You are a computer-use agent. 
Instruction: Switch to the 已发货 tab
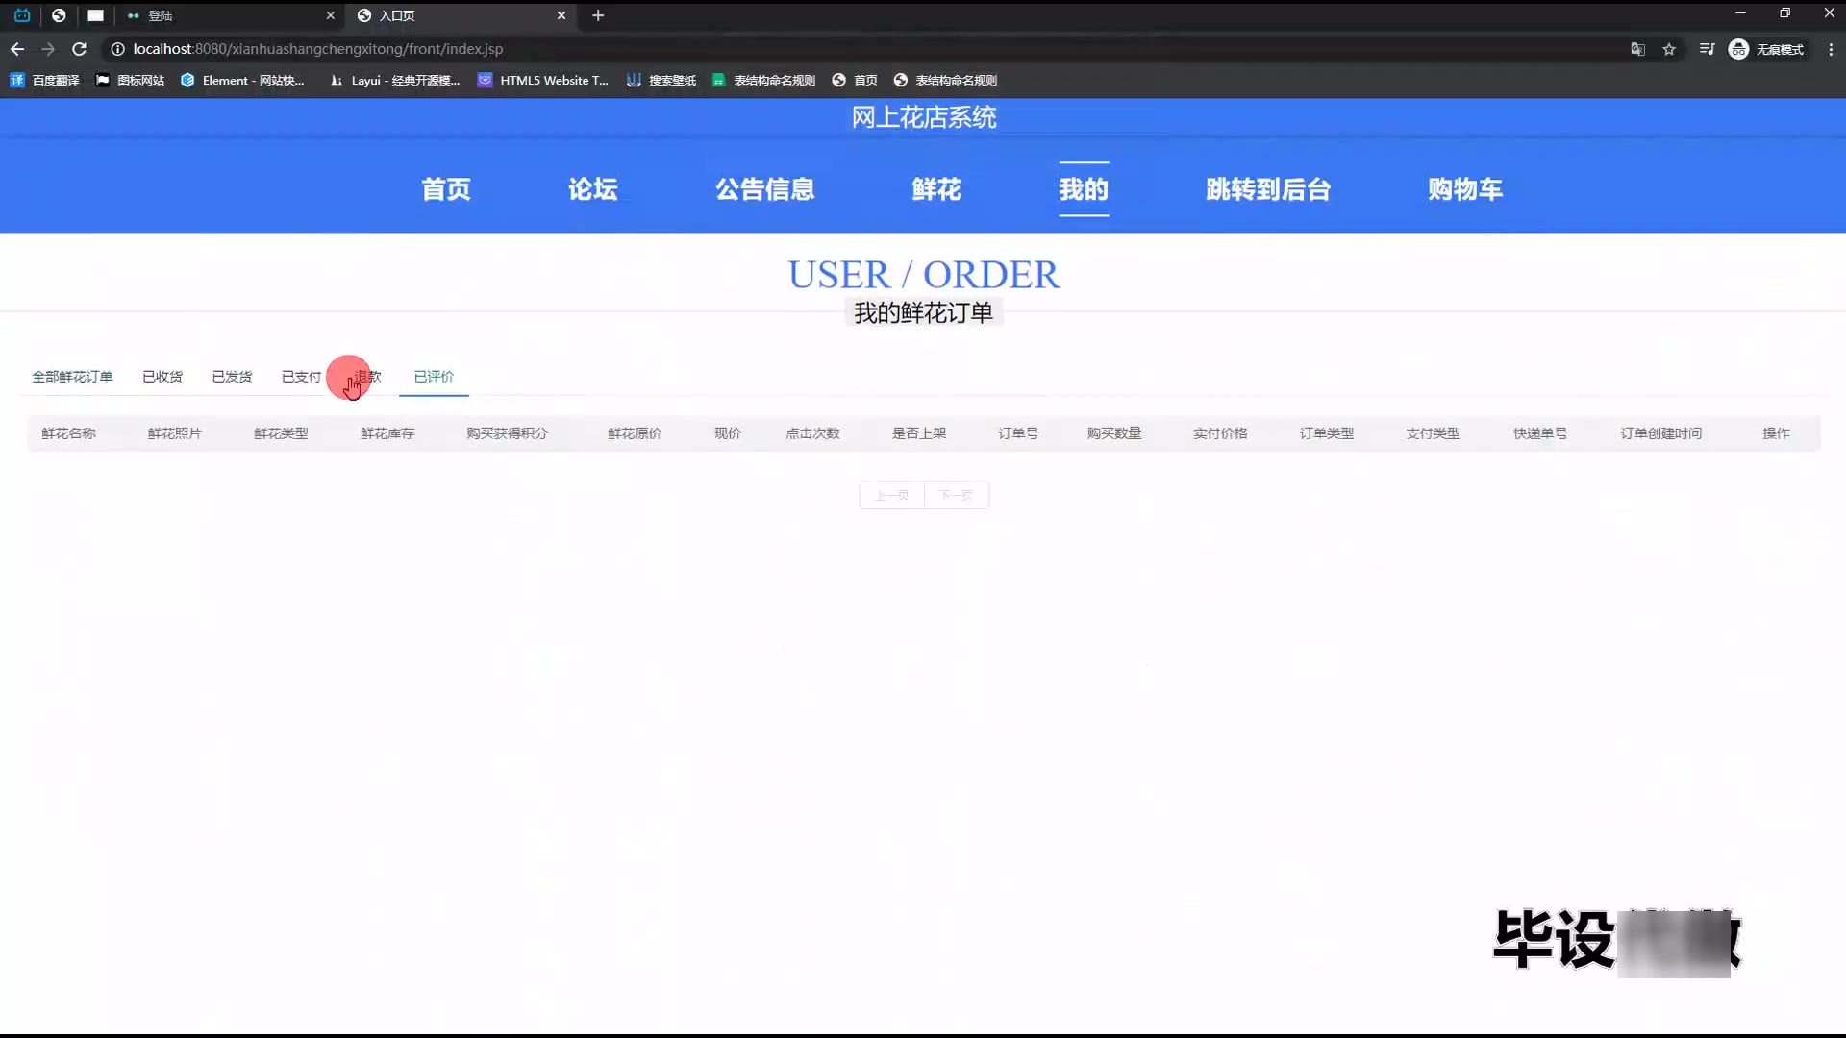(232, 377)
